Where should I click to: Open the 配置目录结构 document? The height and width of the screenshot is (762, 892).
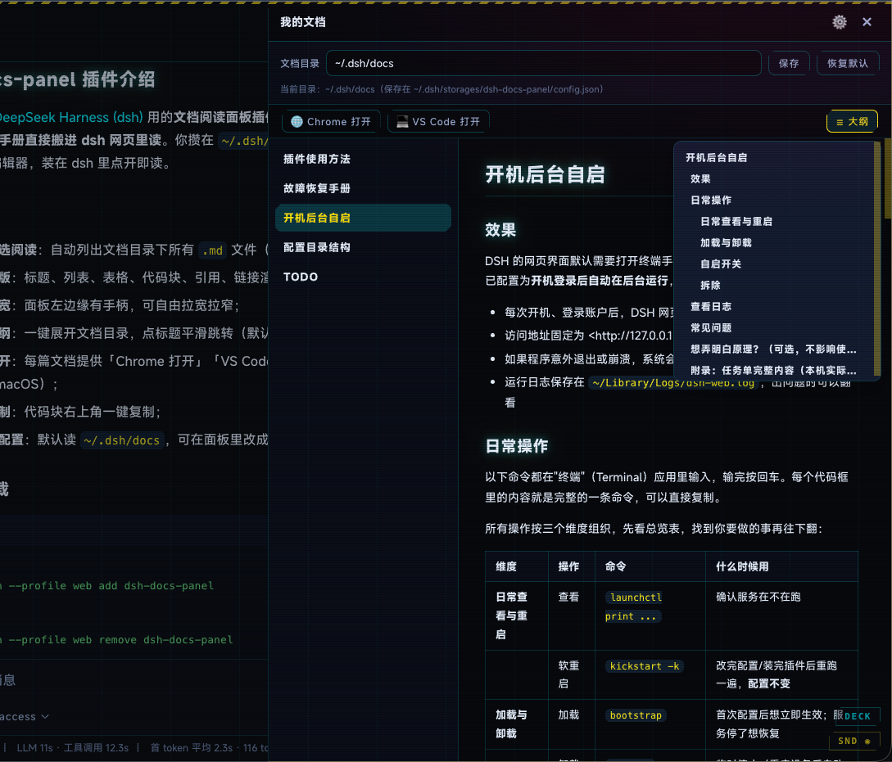(x=363, y=248)
